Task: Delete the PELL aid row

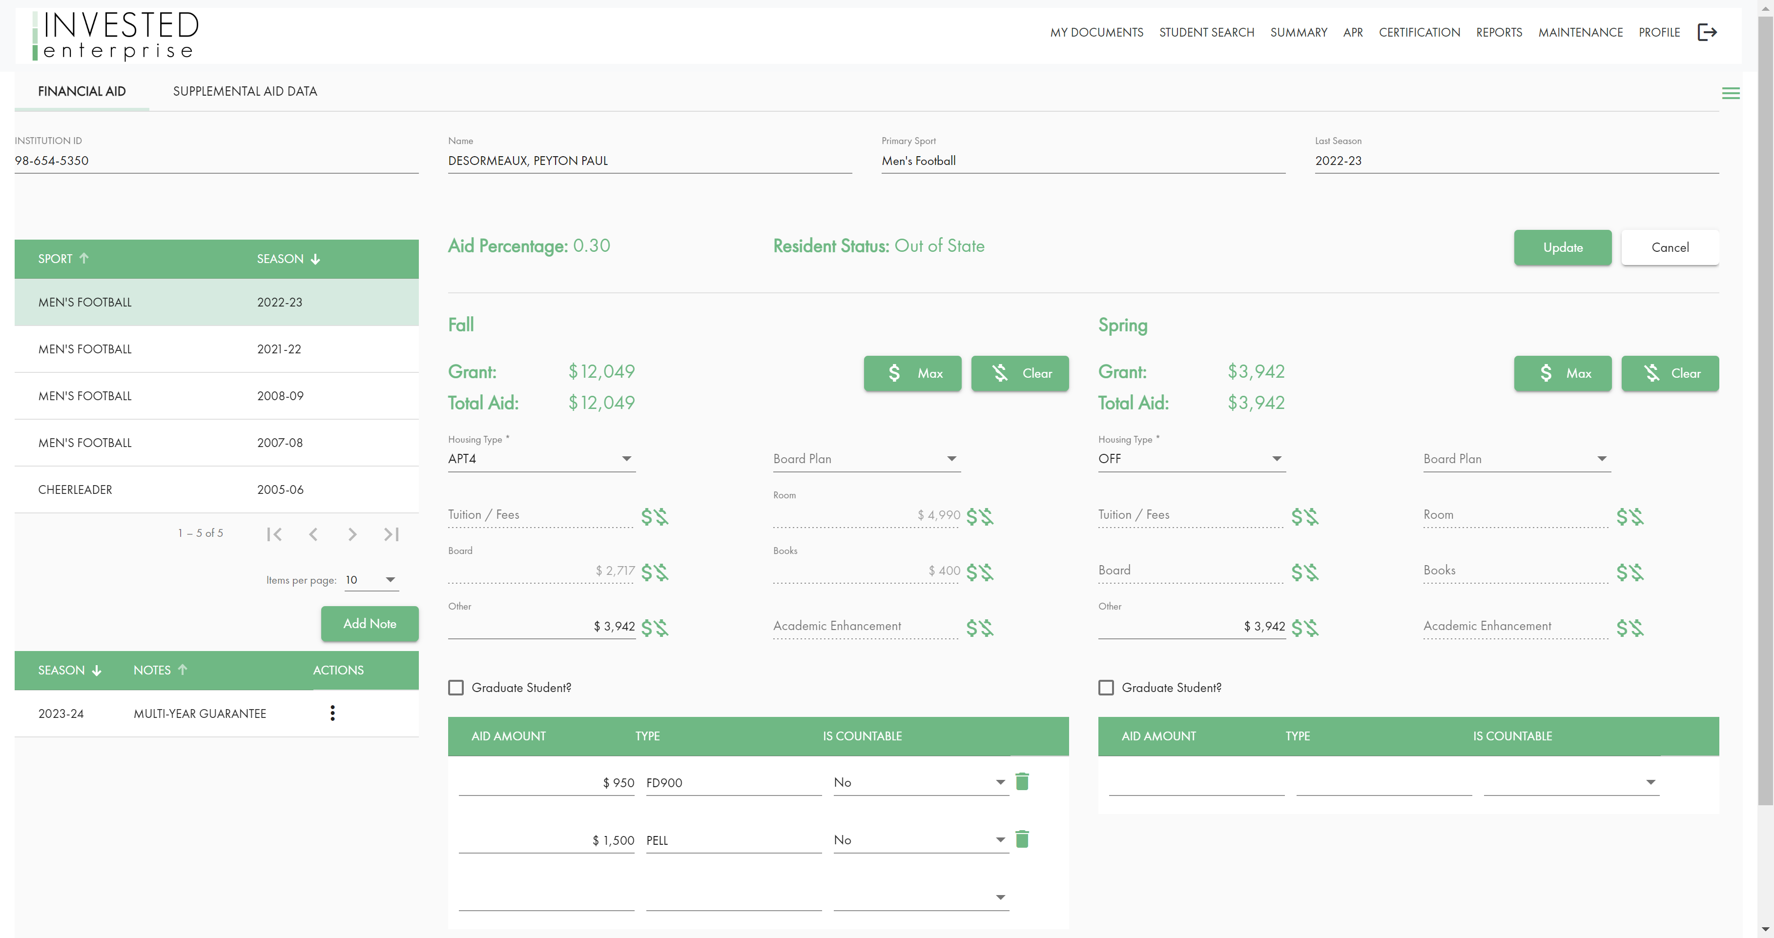Action: 1022,839
